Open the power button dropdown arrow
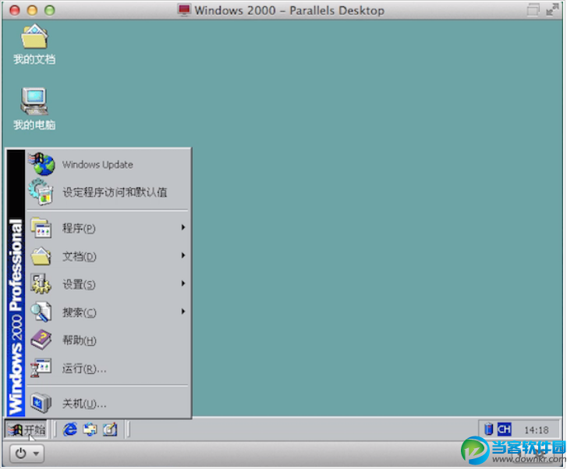This screenshot has height=470, width=567. point(36,454)
